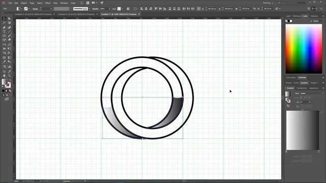Click the black right gradient stop
Screen dimensions: 326x183
pos(319,151)
